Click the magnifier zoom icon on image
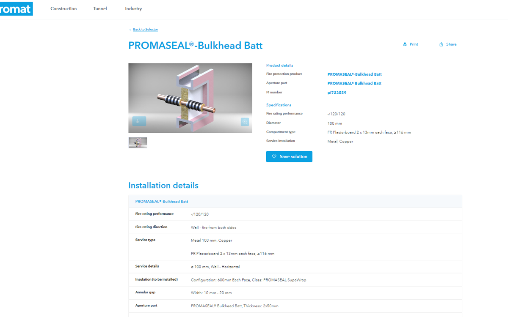The width and height of the screenshot is (508, 317). [245, 122]
